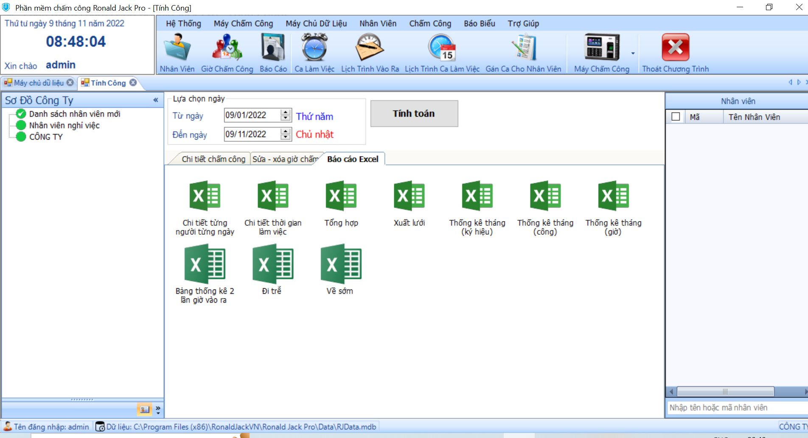Image resolution: width=808 pixels, height=438 pixels.
Task: Click Gán Ca Cho Nhân Viên icon
Action: click(523, 48)
